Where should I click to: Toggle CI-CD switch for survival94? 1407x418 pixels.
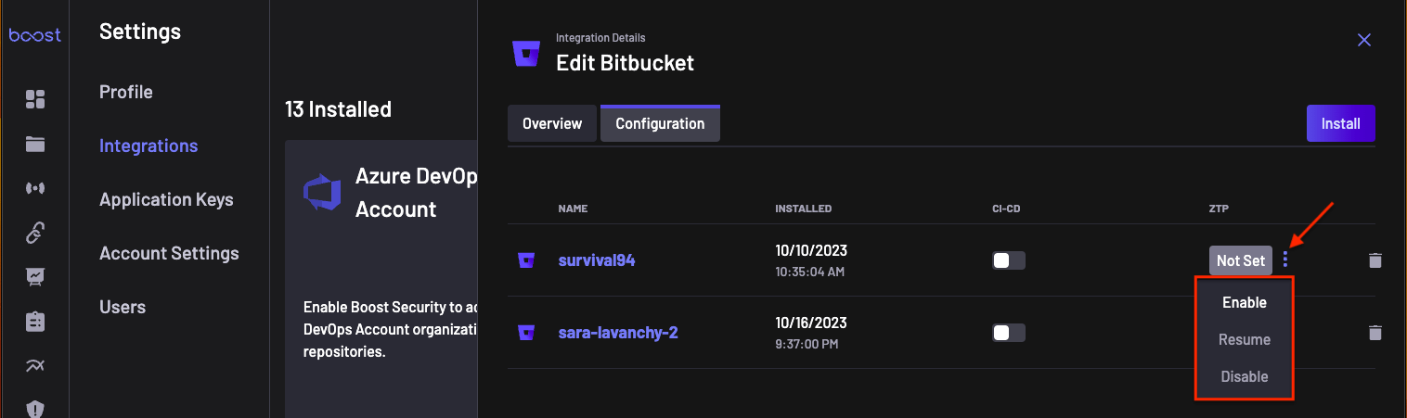click(x=1009, y=260)
